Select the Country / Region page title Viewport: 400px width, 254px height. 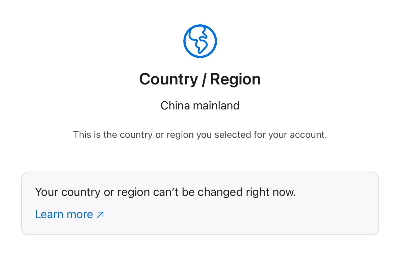[x=200, y=79]
